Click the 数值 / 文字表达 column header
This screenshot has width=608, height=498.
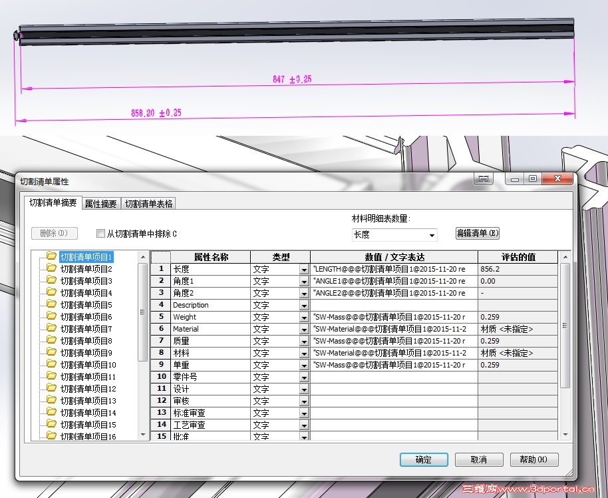pos(394,257)
